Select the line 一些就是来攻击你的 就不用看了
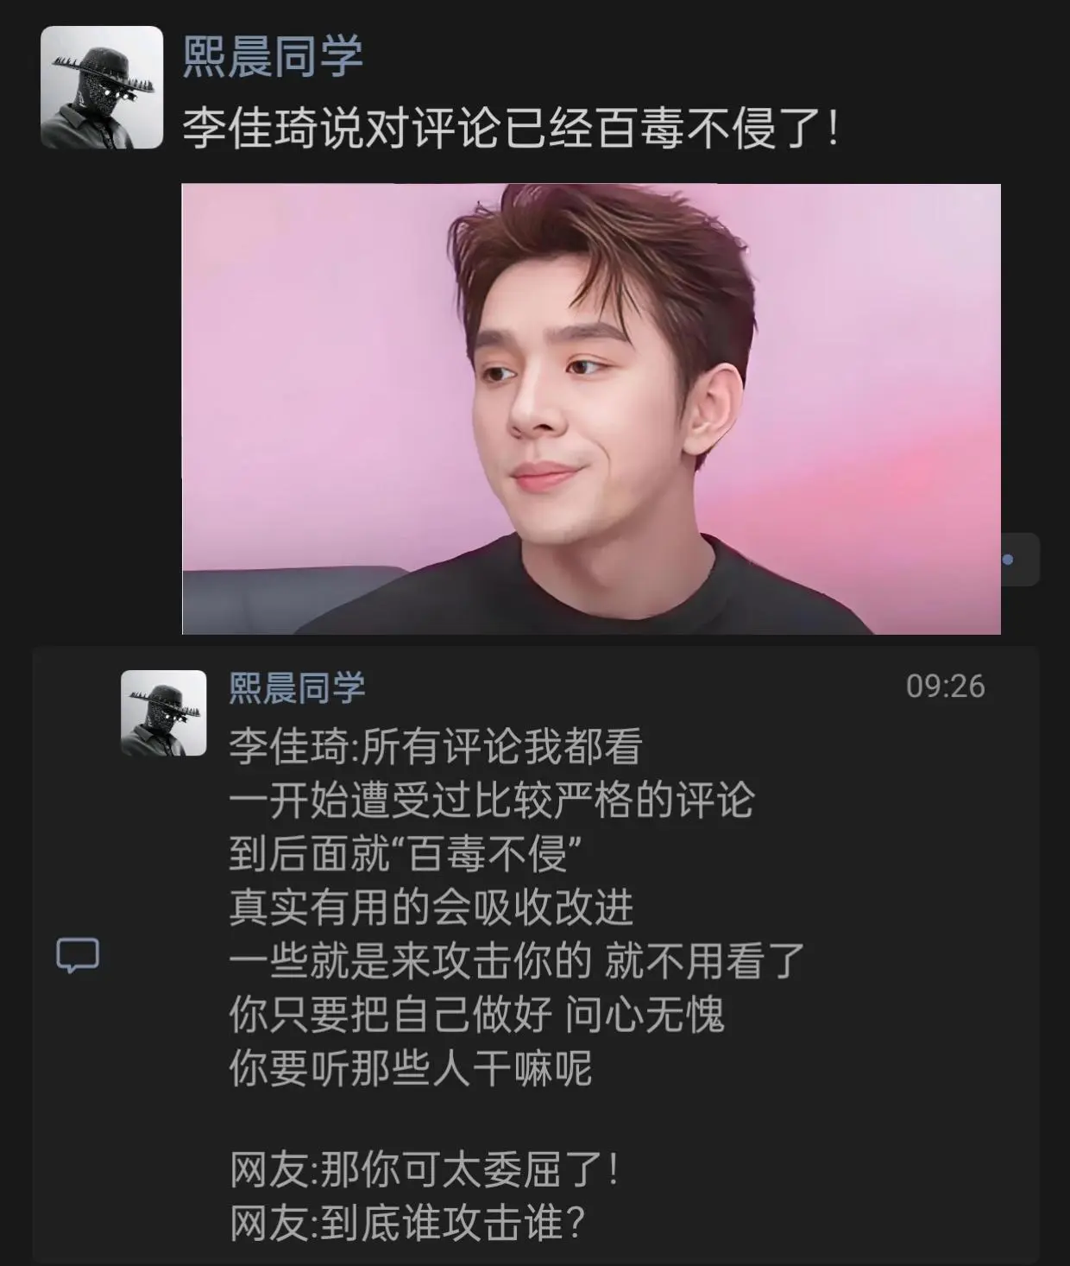Image resolution: width=1070 pixels, height=1266 pixels. [517, 961]
